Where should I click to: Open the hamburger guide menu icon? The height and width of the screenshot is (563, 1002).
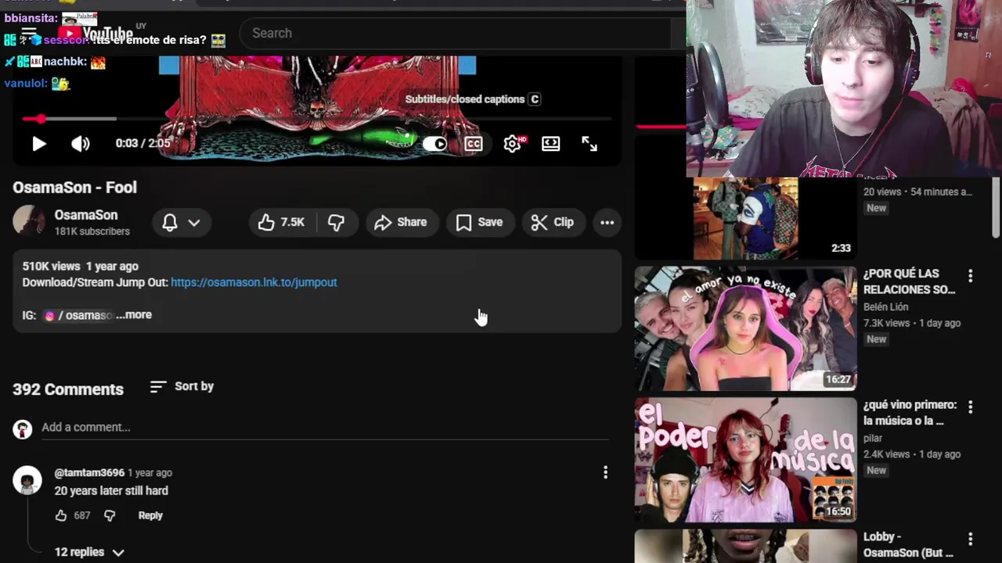coord(29,34)
